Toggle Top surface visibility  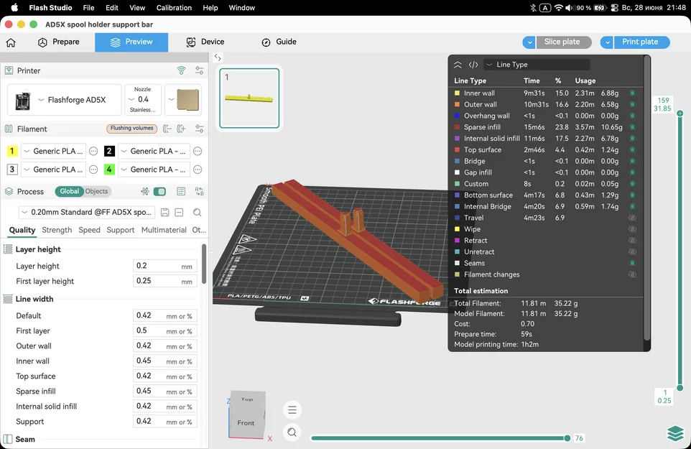pyautogui.click(x=632, y=150)
